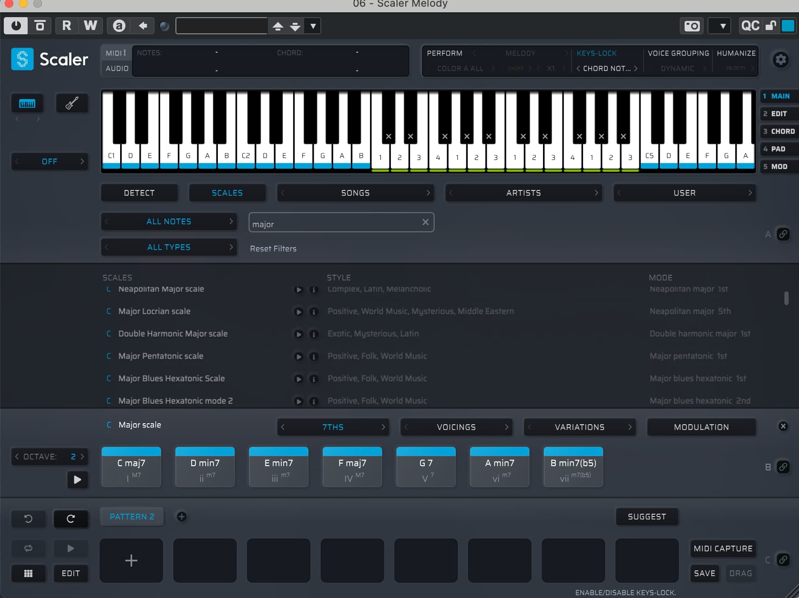This screenshot has width=799, height=598.
Task: Open the SONGS dropdown
Action: 355,193
